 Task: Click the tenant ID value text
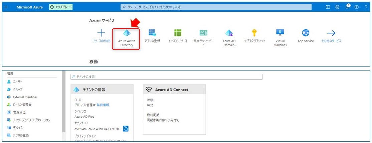click(x=98, y=129)
